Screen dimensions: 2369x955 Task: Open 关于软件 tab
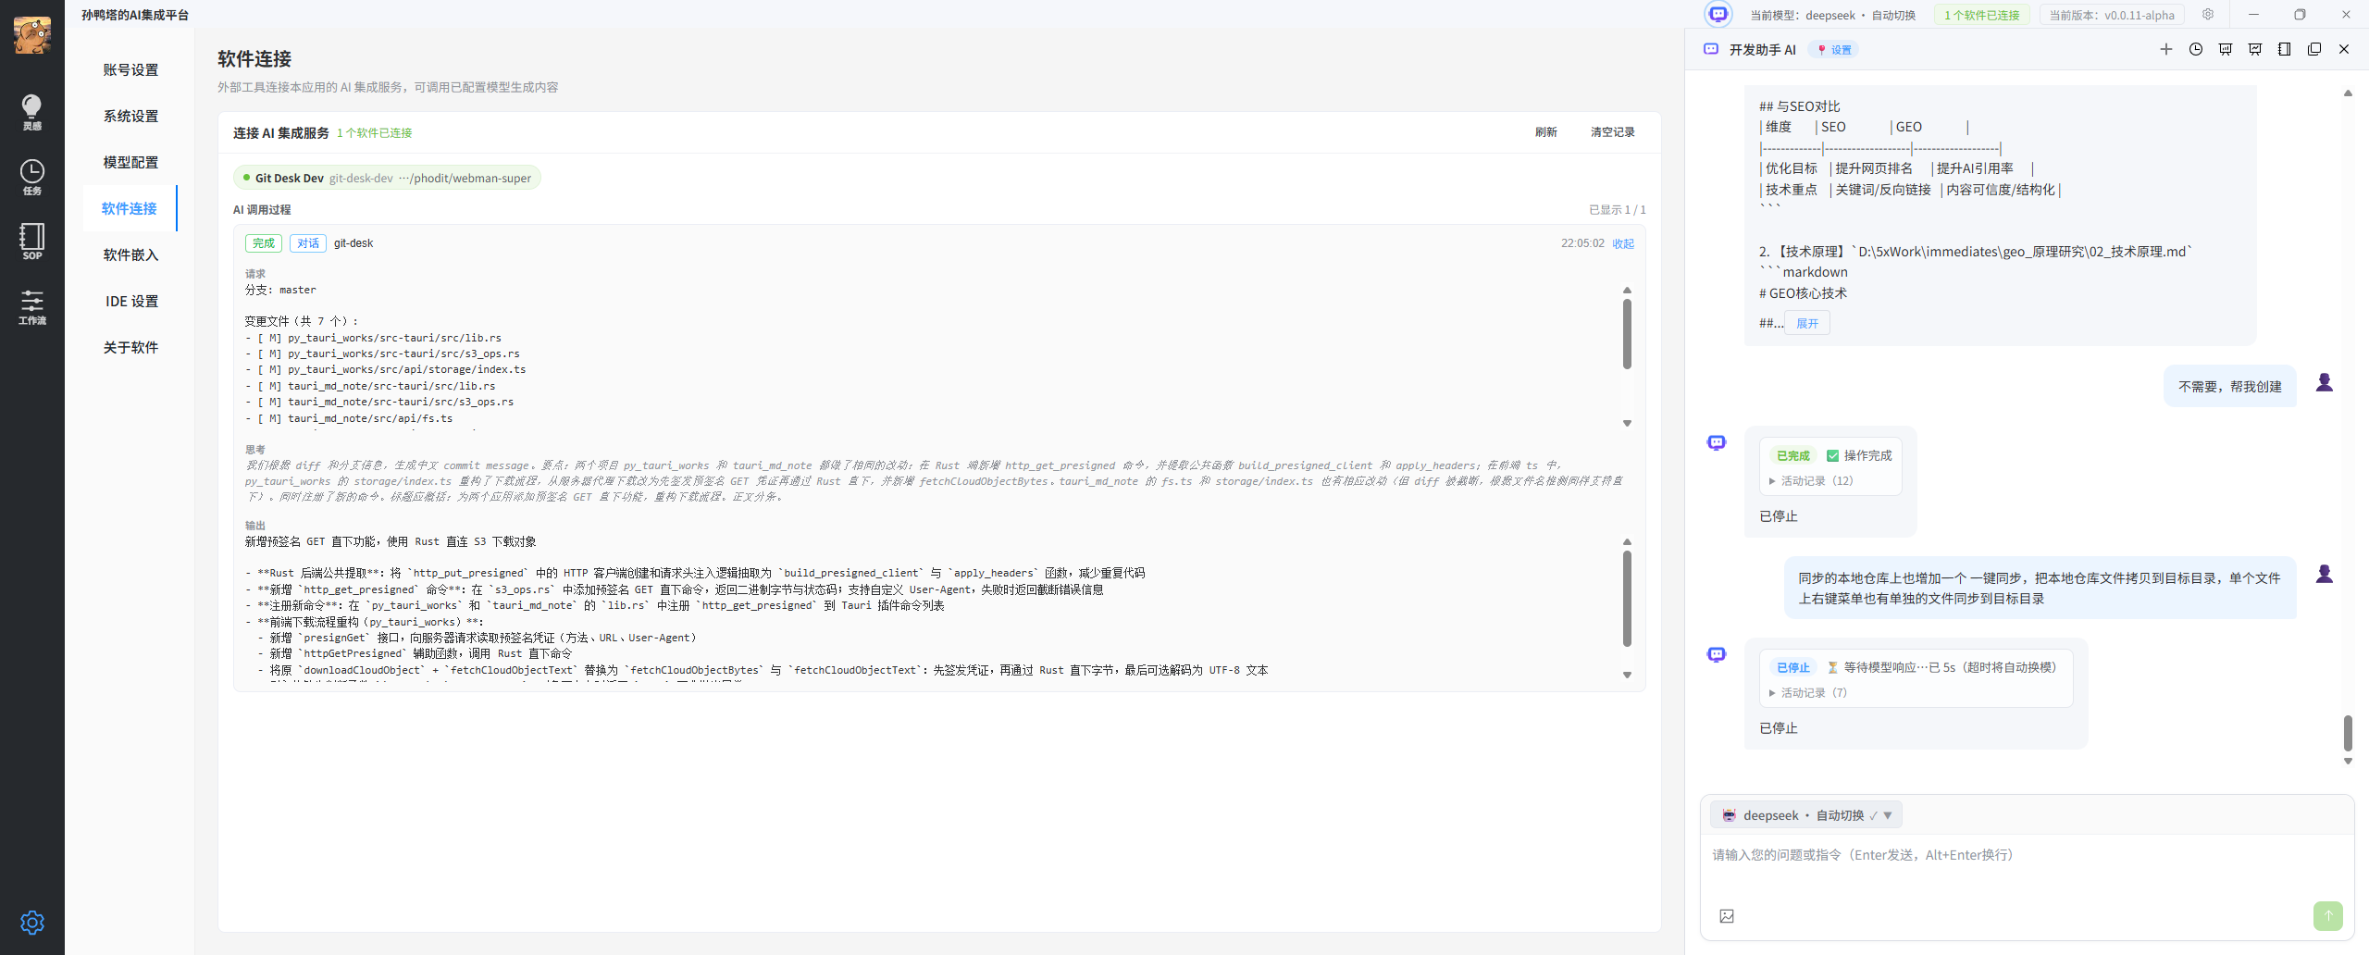click(x=130, y=348)
